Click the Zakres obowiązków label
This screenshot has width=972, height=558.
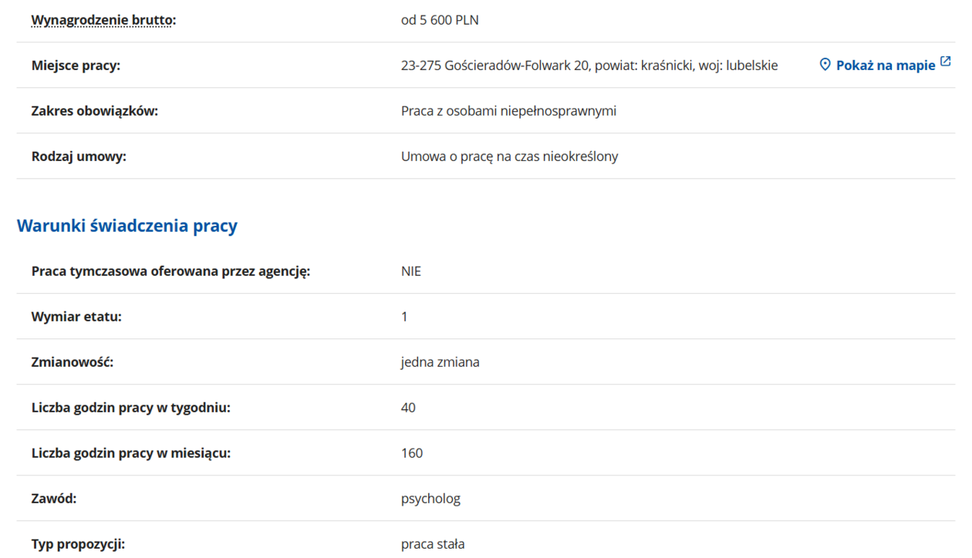pyautogui.click(x=94, y=111)
